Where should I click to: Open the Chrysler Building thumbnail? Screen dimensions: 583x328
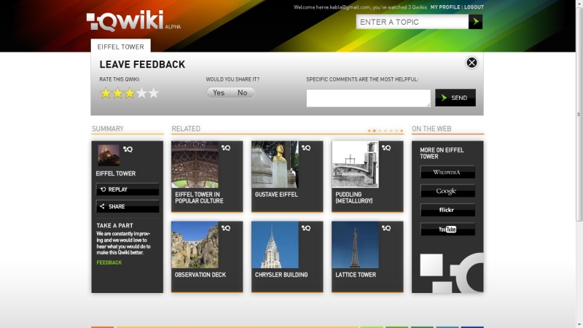[x=275, y=245]
